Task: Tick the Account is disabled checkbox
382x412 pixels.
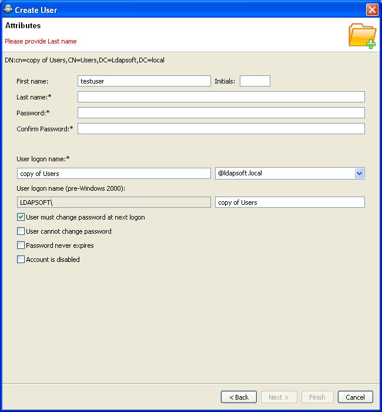Action: 21,260
